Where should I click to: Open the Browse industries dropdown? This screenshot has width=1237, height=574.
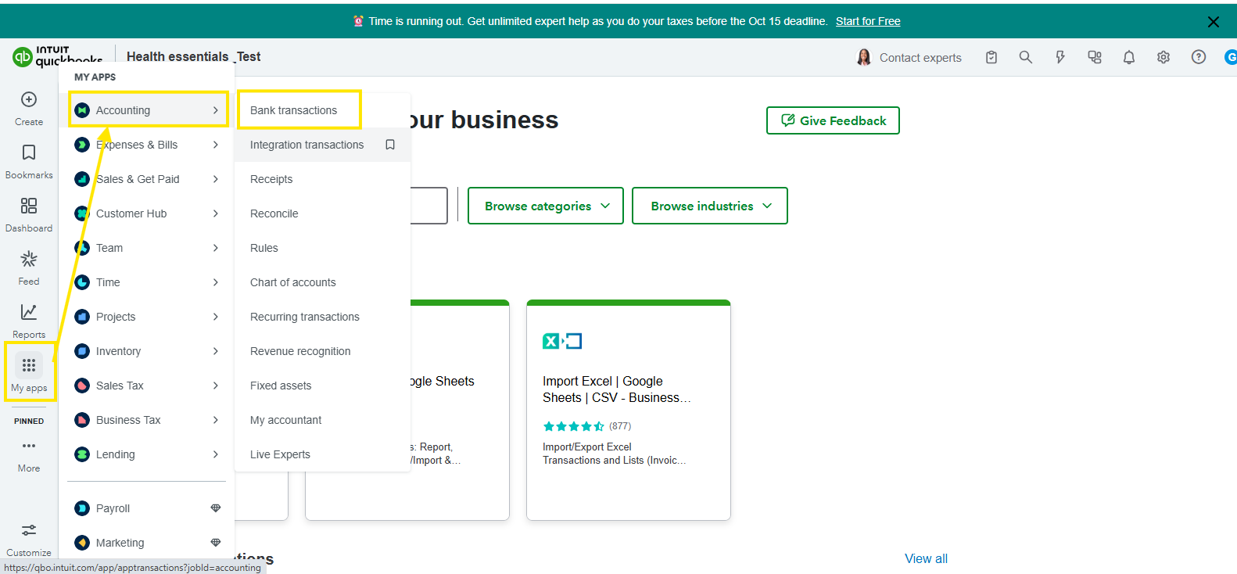[x=710, y=206]
